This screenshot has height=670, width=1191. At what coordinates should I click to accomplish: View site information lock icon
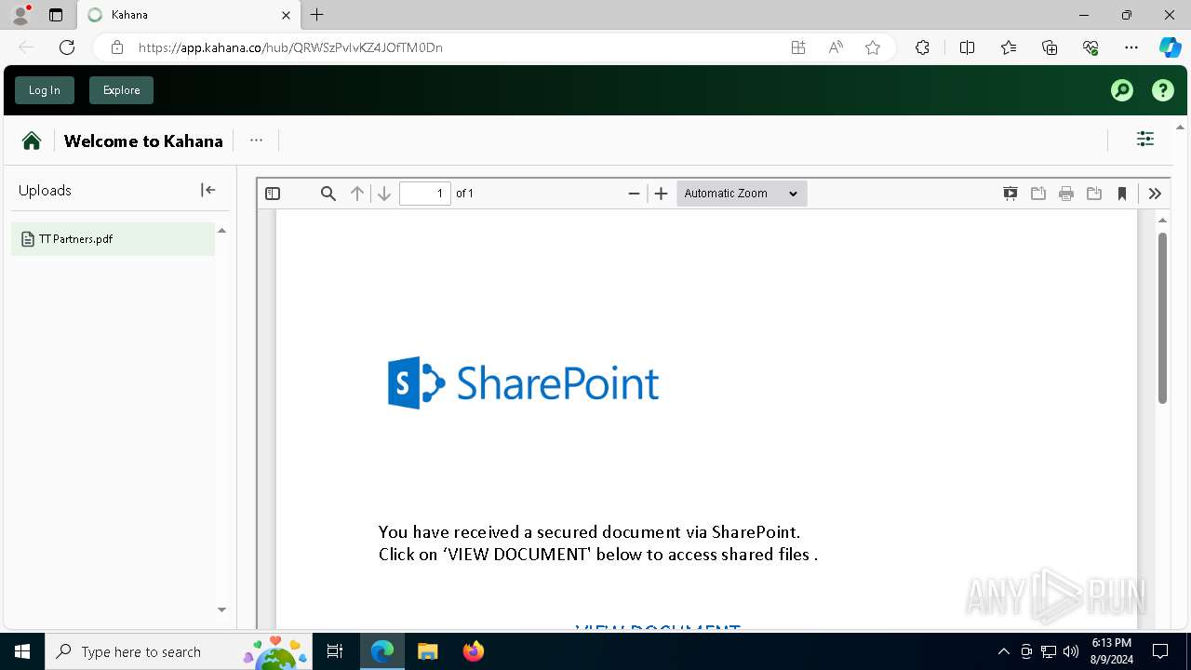pyautogui.click(x=117, y=47)
